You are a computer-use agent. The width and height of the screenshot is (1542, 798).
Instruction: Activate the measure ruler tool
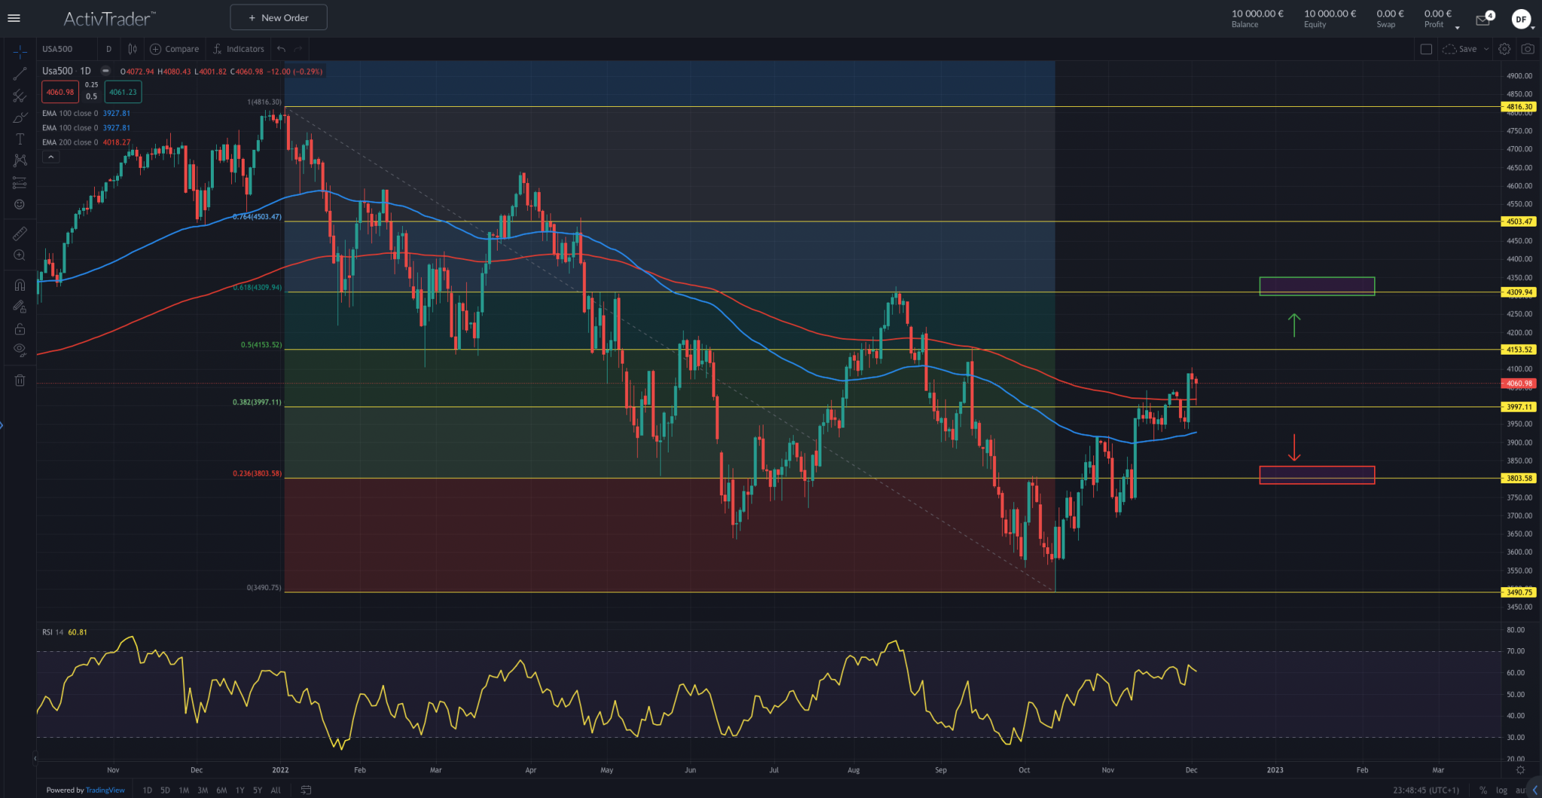[x=20, y=233]
